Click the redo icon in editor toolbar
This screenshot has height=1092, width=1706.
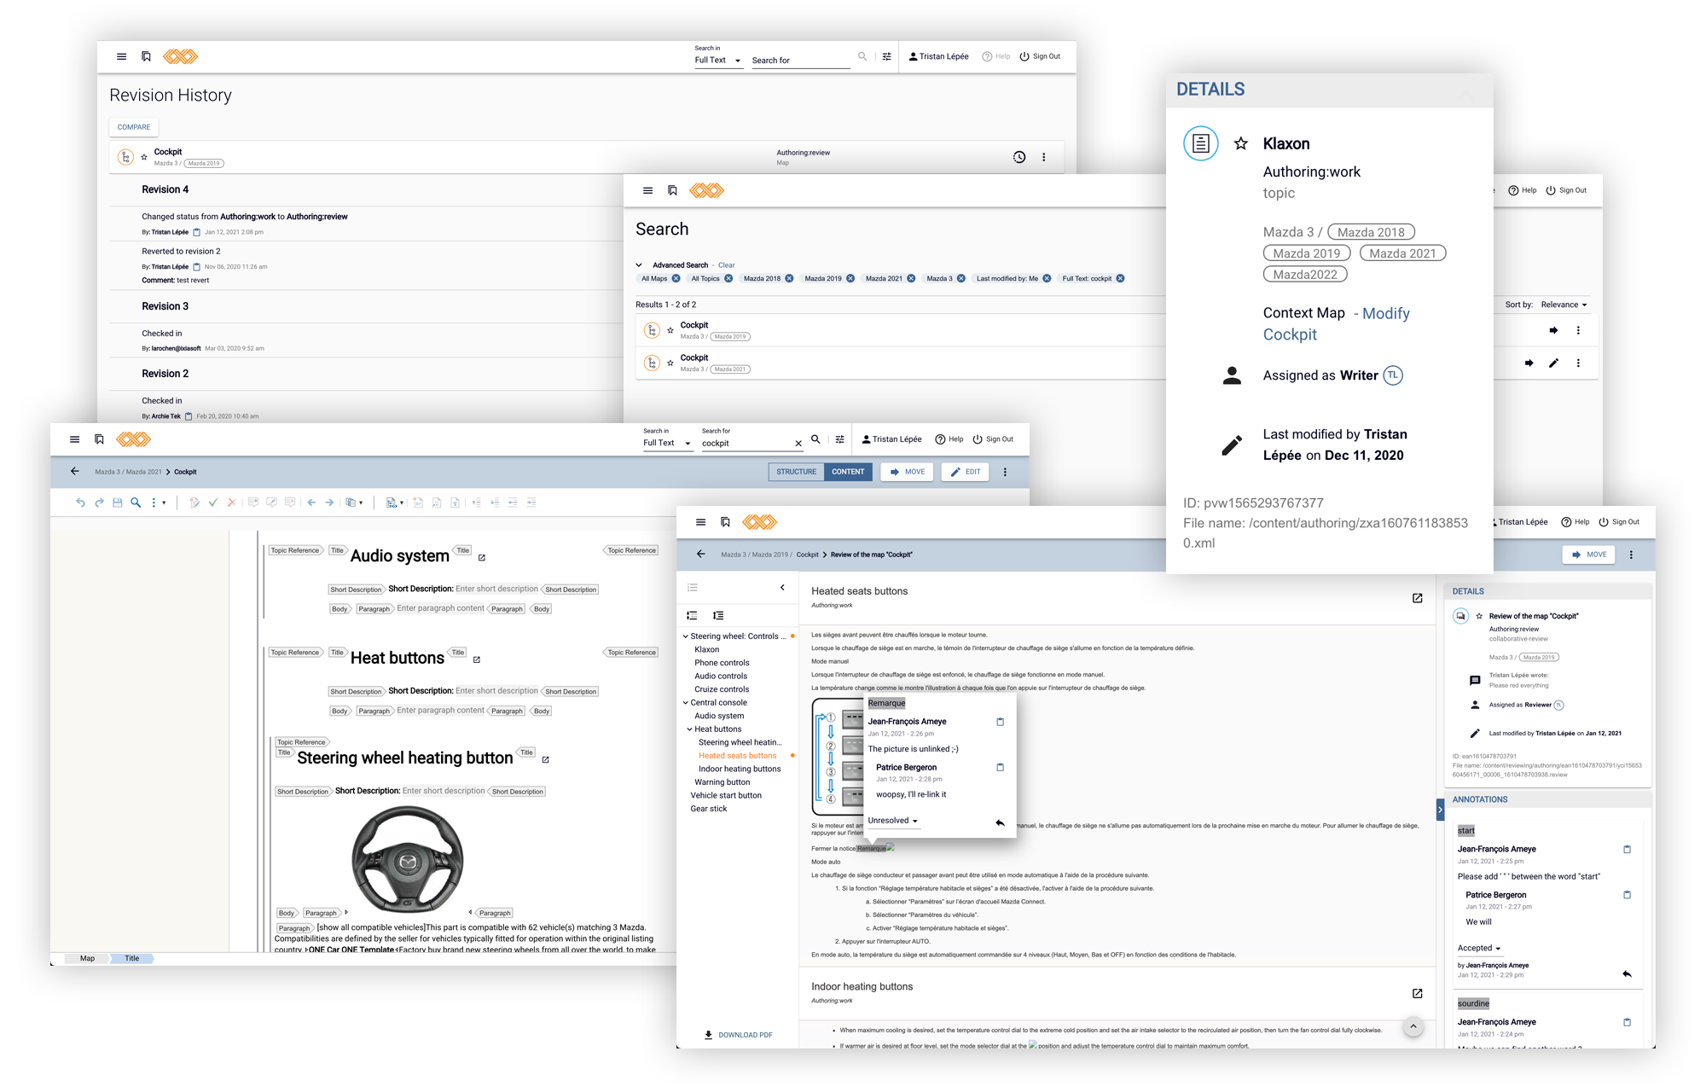[x=99, y=502]
